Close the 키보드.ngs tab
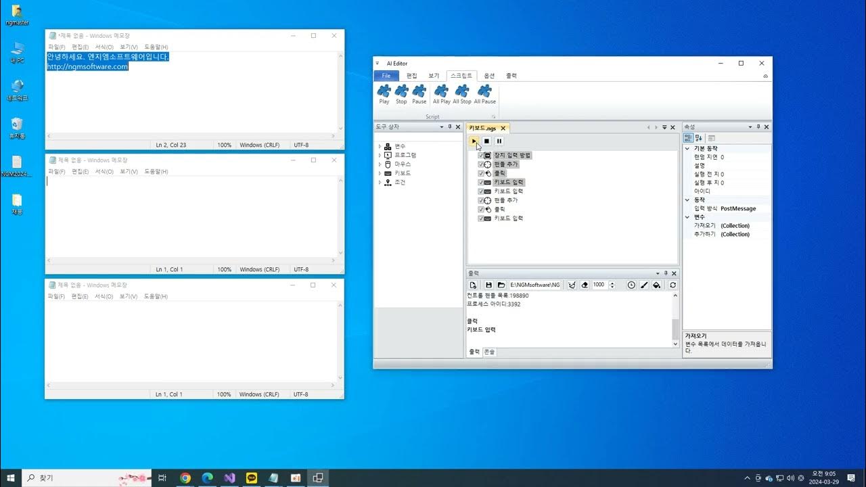This screenshot has height=487, width=866. 503,128
